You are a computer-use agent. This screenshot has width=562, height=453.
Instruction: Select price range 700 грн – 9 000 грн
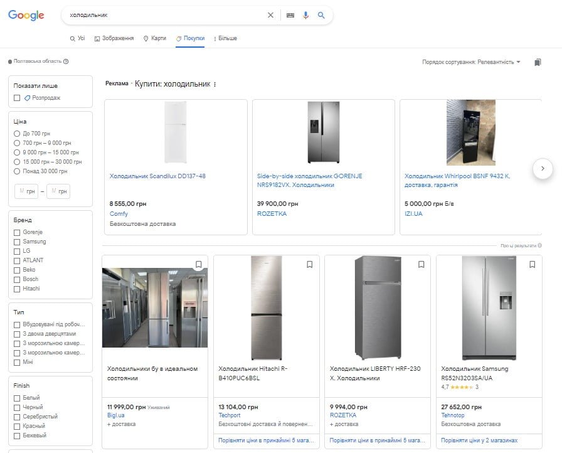coord(17,143)
